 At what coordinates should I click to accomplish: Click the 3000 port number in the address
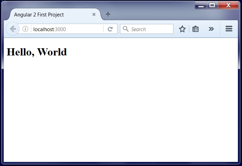coord(60,29)
